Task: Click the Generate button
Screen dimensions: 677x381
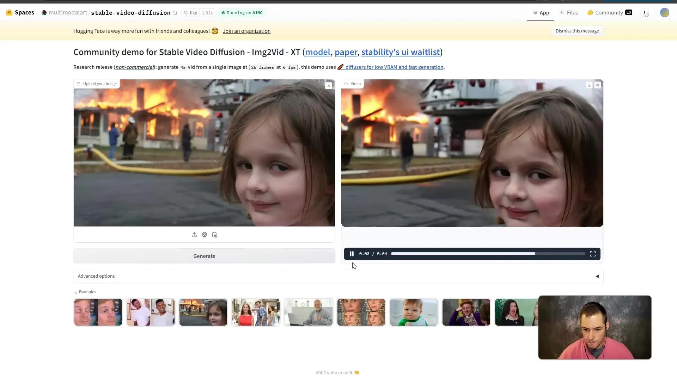Action: (x=204, y=256)
